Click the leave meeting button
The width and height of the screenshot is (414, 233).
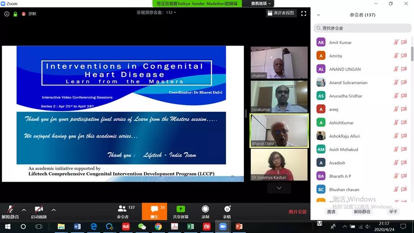tap(297, 212)
